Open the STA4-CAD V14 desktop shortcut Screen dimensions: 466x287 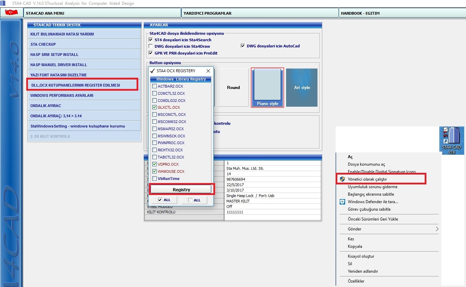click(x=451, y=140)
